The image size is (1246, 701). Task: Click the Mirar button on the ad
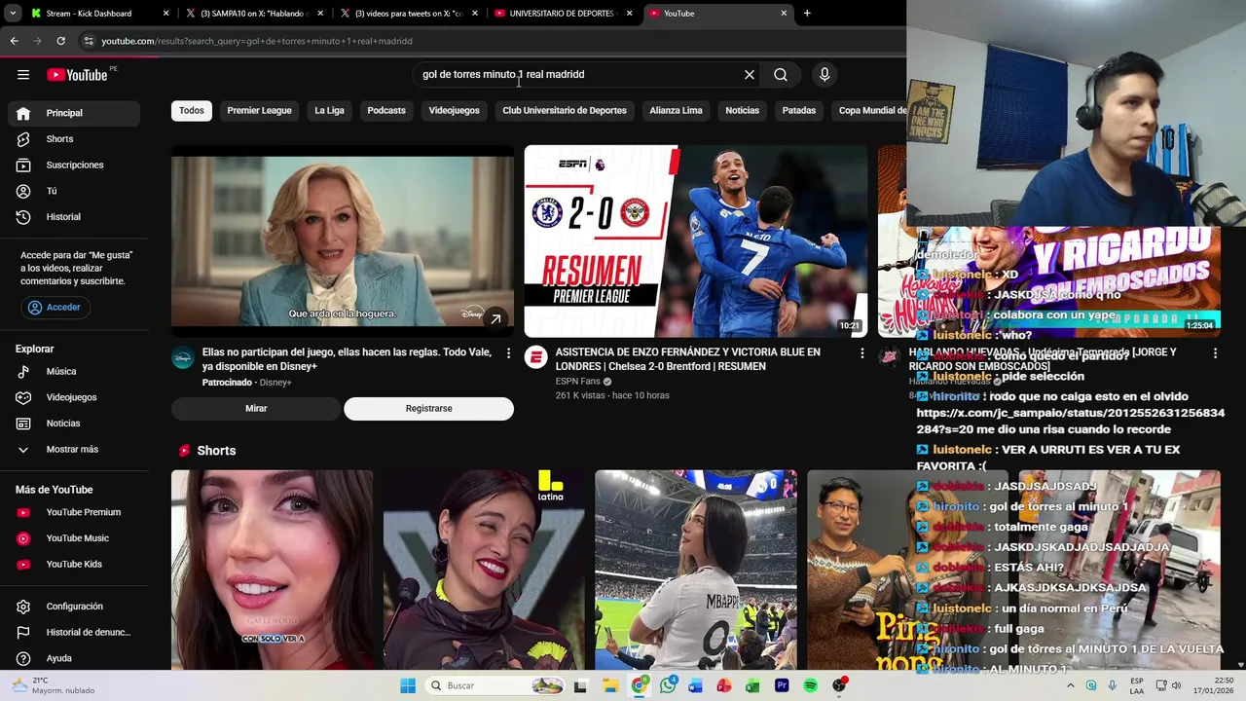(256, 409)
